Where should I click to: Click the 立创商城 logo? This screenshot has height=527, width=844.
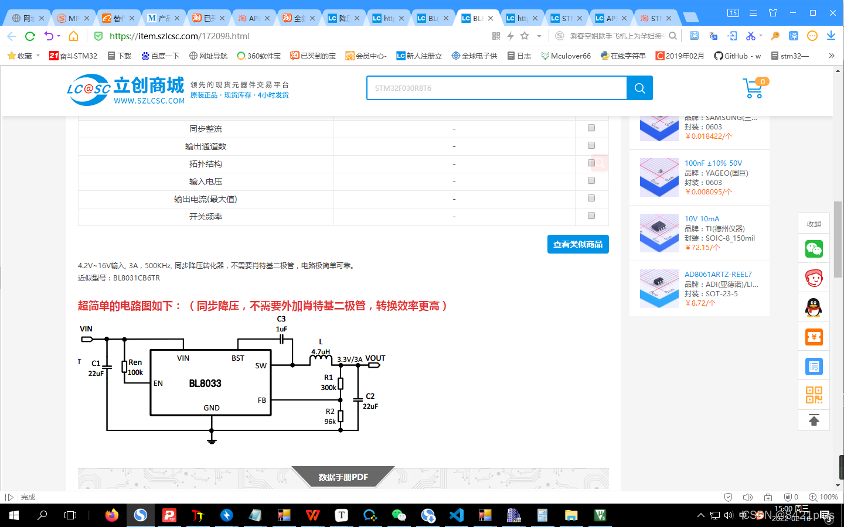126,89
